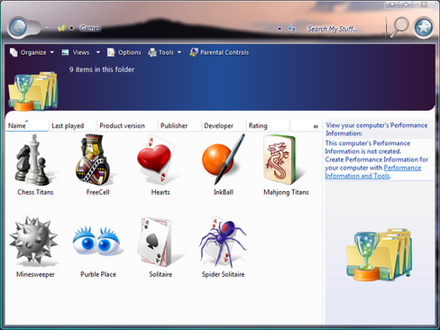This screenshot has width=440, height=330.
Task: Launch Hearts from its heart icon
Action: 156,160
